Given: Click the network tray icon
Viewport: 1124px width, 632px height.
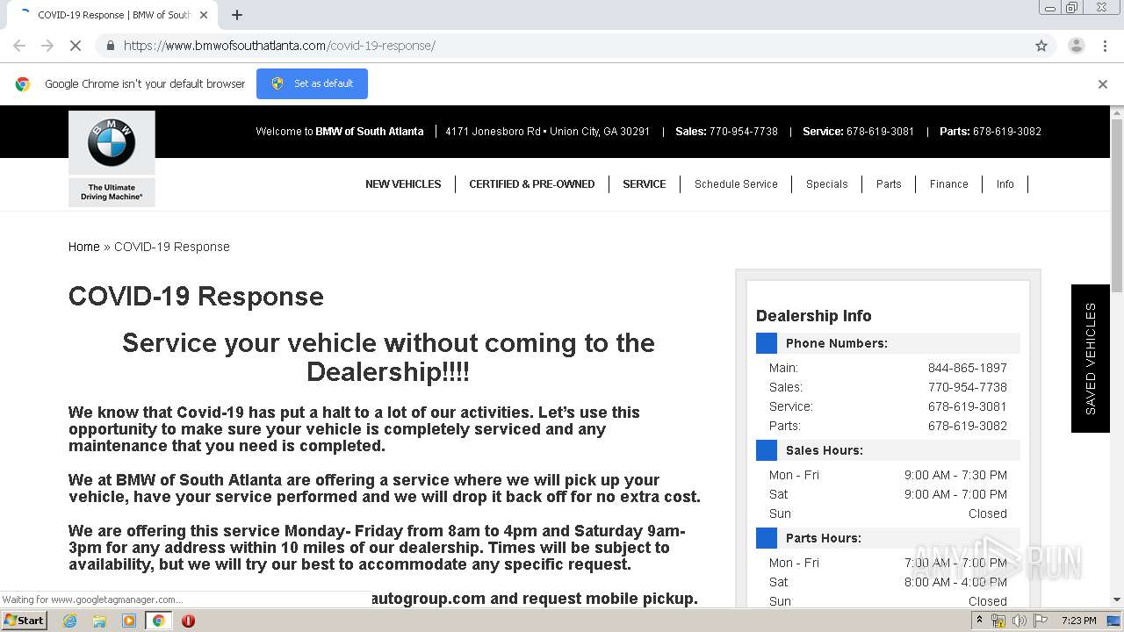Looking at the screenshot, I should coord(998,621).
